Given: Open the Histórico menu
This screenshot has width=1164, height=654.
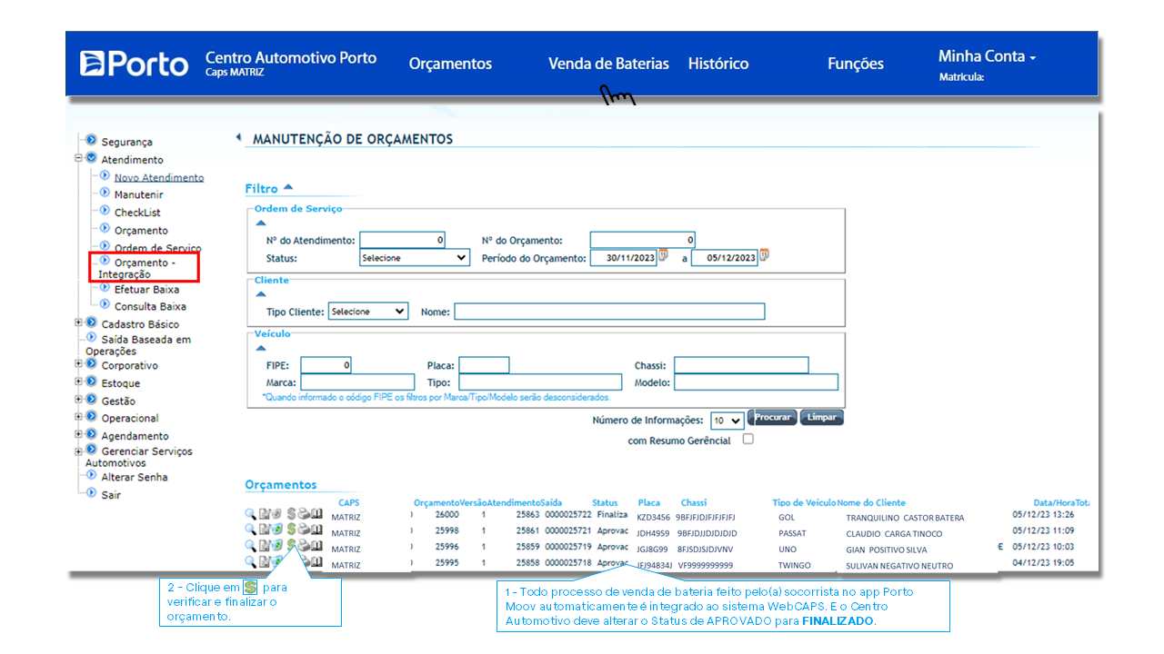Looking at the screenshot, I should (x=718, y=64).
